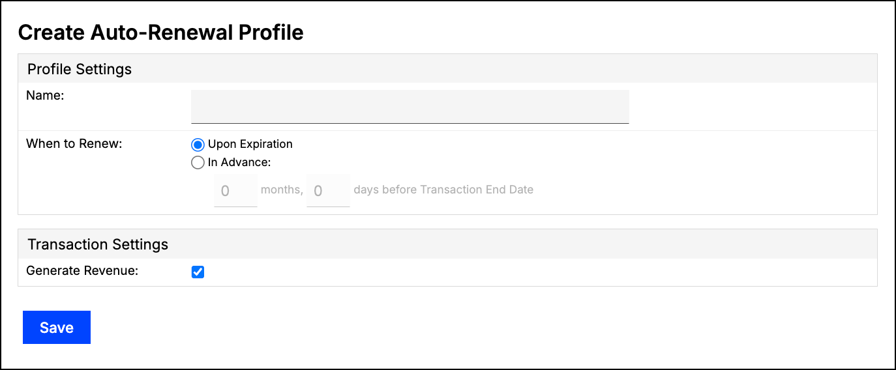This screenshot has width=896, height=370.
Task: Uncheck the Generate Revenue checkbox
Action: point(198,272)
